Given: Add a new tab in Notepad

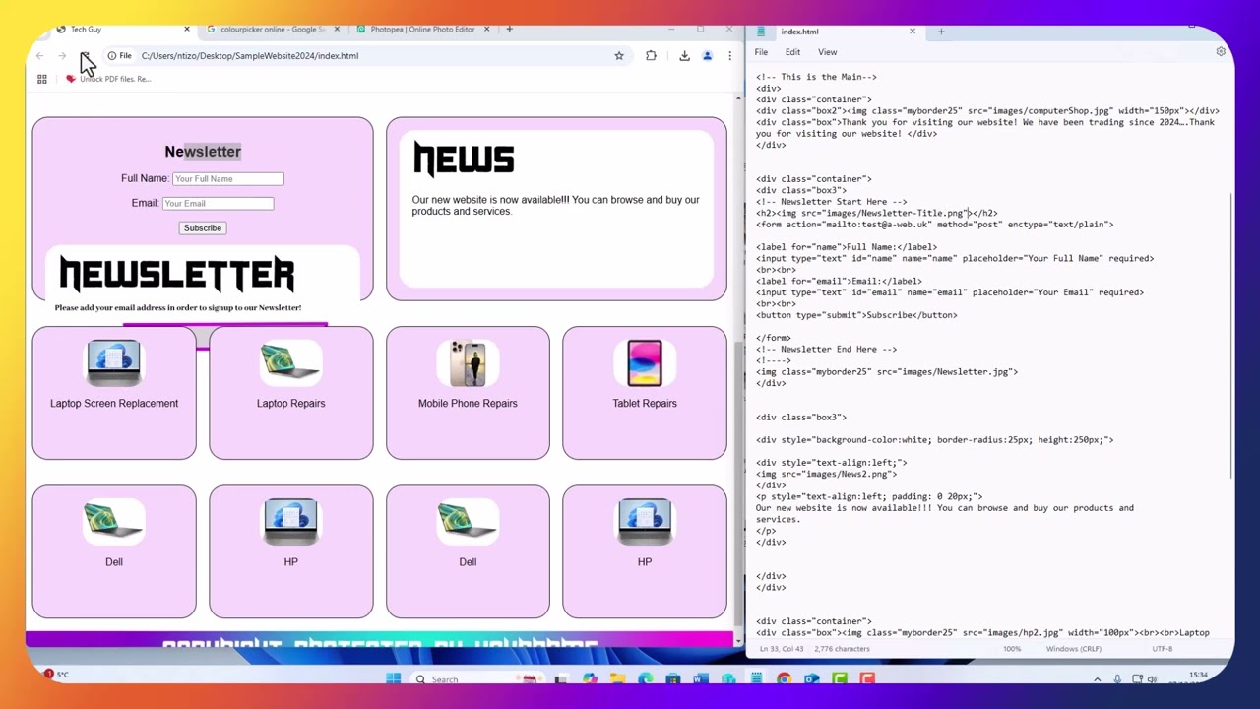Looking at the screenshot, I should pos(941,32).
